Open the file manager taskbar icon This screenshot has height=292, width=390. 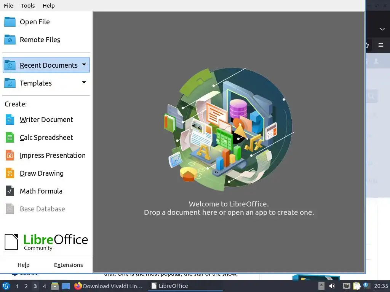click(x=55, y=286)
